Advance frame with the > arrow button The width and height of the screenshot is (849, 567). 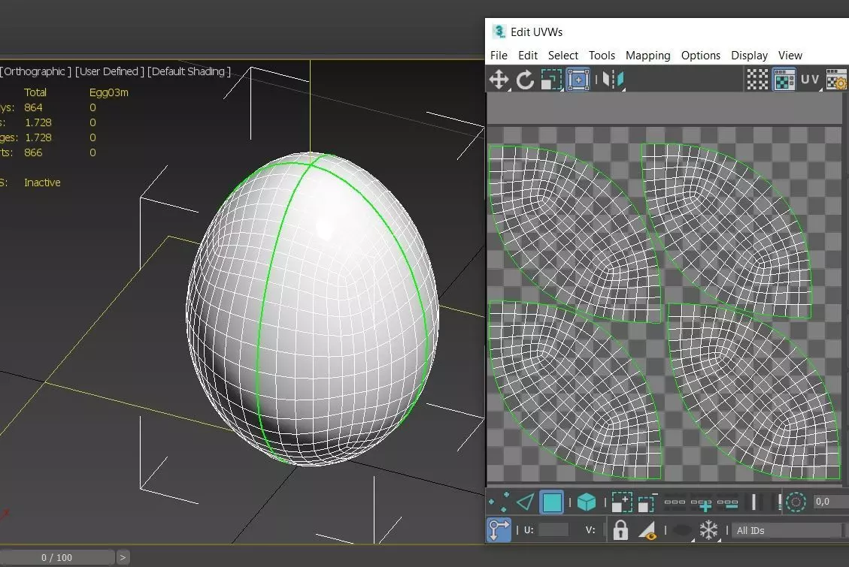pos(123,557)
